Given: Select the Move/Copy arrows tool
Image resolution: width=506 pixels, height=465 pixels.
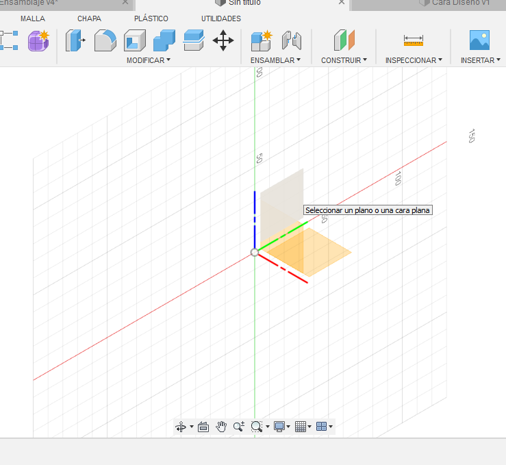Looking at the screenshot, I should click(x=223, y=40).
